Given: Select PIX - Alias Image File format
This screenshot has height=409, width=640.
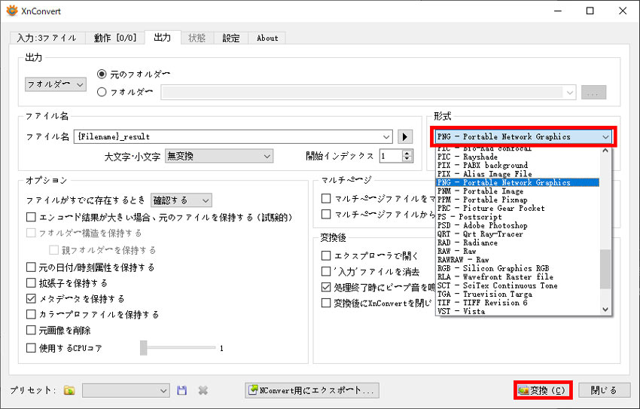Looking at the screenshot, I should (517, 174).
